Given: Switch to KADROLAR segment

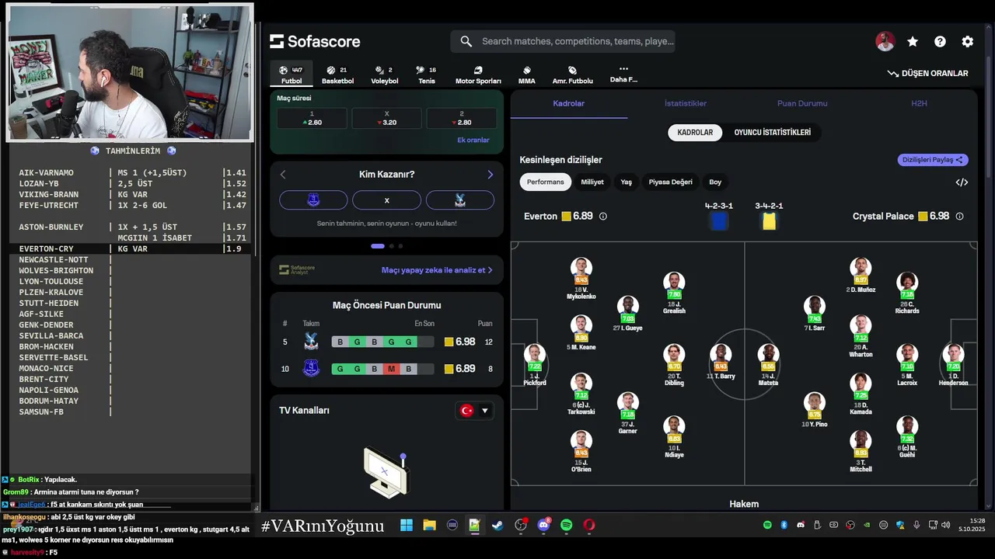Looking at the screenshot, I should pyautogui.click(x=695, y=133).
